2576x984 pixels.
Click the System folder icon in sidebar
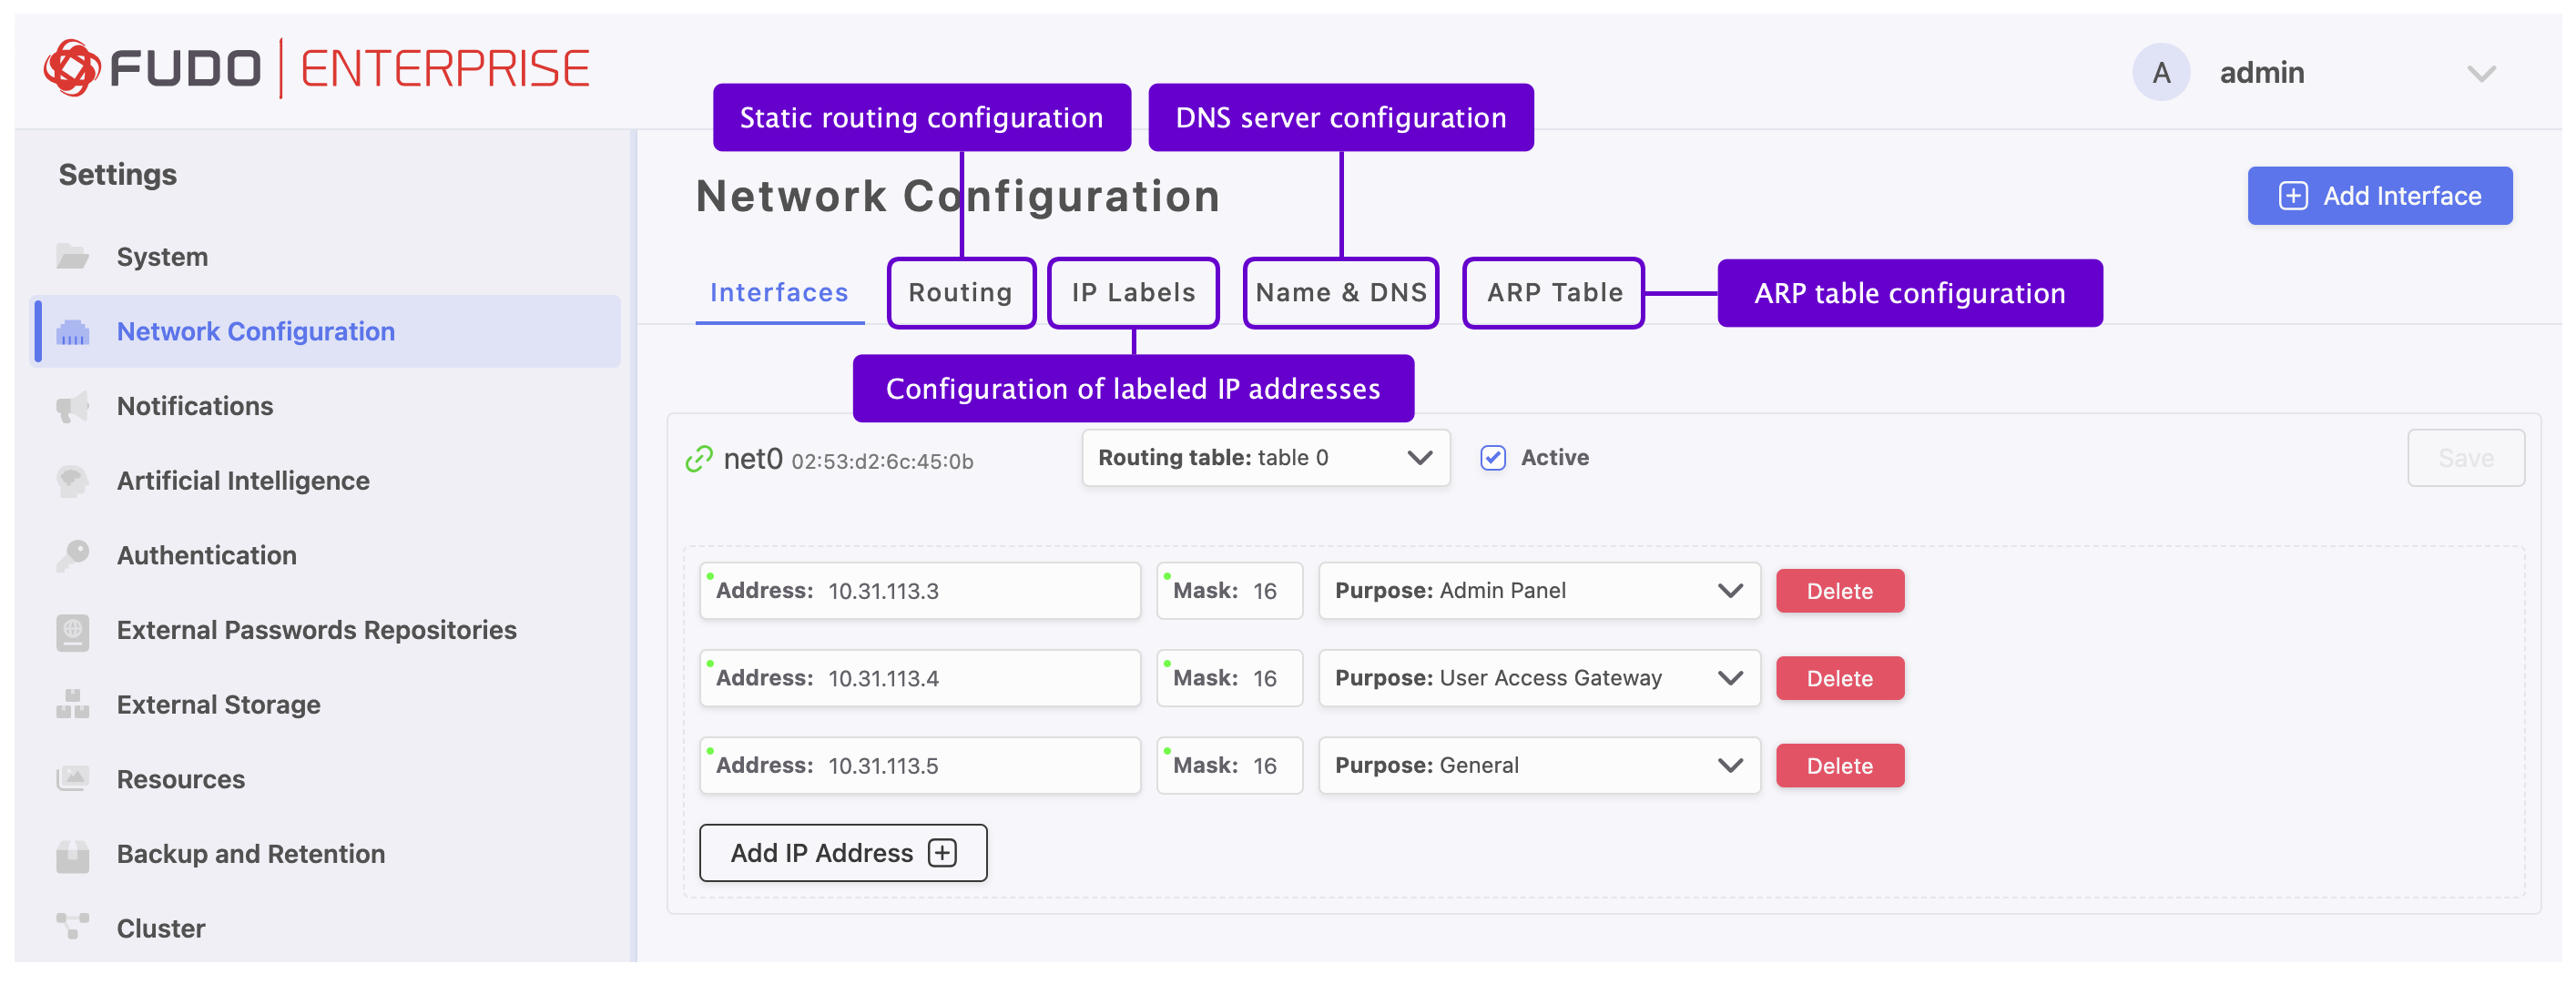tap(72, 257)
